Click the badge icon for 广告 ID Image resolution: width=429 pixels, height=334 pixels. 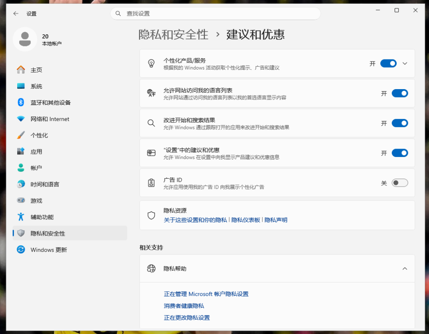pos(151,182)
